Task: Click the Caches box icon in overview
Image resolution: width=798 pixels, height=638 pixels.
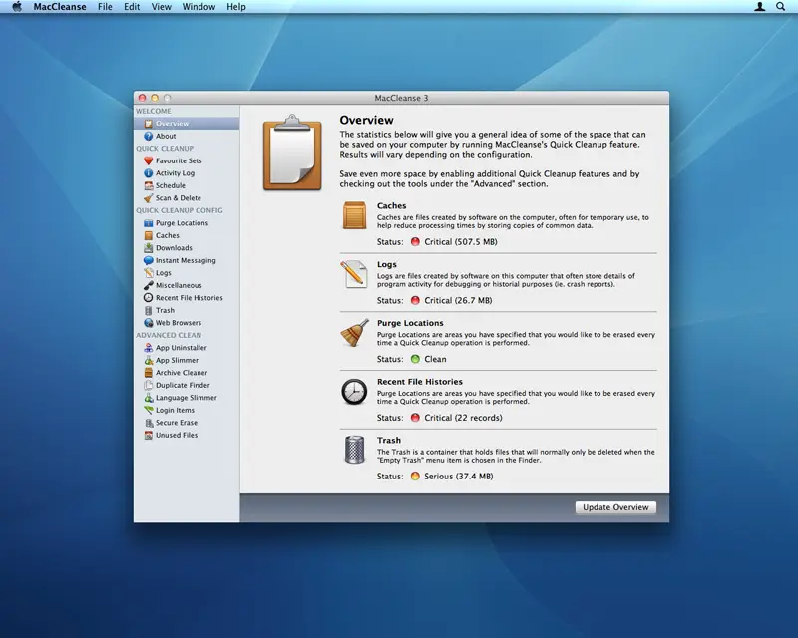Action: 355,215
